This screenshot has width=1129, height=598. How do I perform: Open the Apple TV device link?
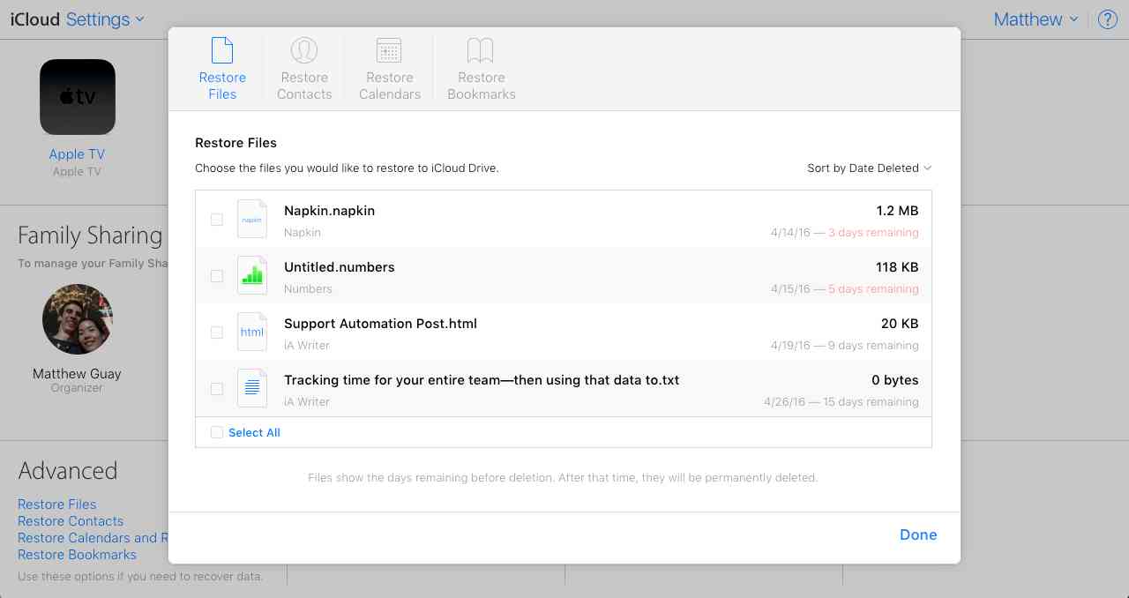77,154
